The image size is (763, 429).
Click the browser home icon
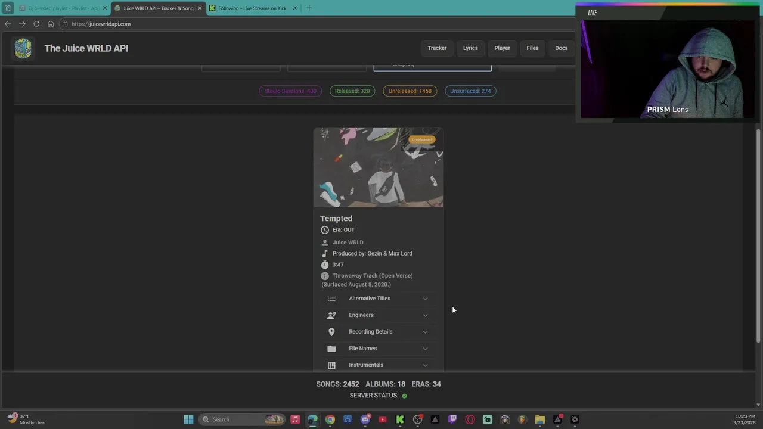51,24
